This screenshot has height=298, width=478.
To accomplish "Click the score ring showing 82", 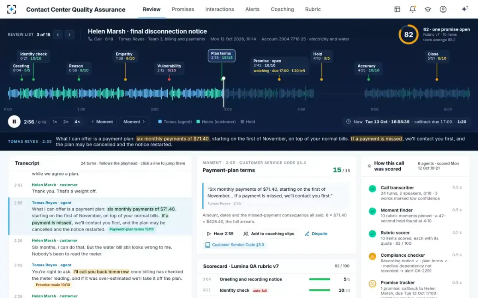I will (408, 35).
